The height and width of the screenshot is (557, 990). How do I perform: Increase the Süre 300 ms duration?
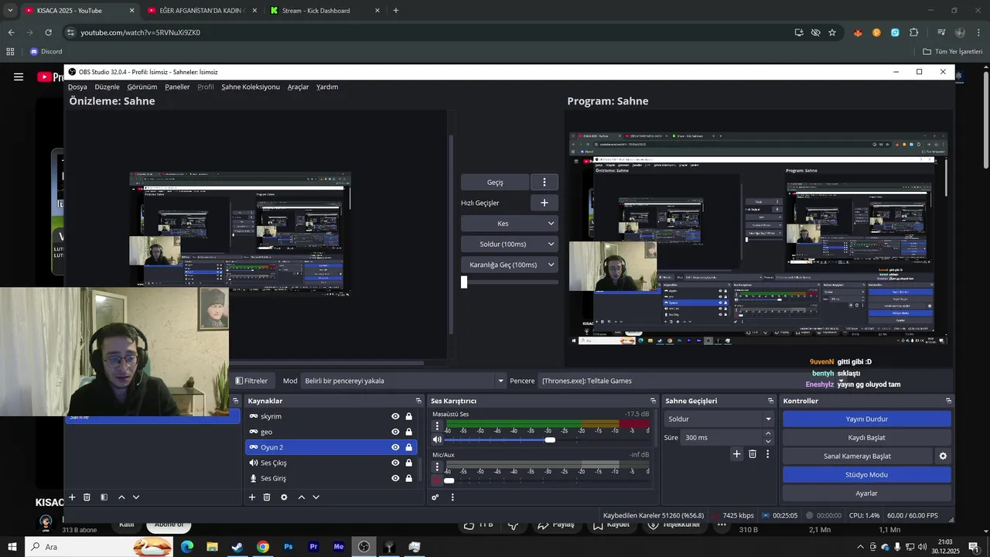coord(768,434)
